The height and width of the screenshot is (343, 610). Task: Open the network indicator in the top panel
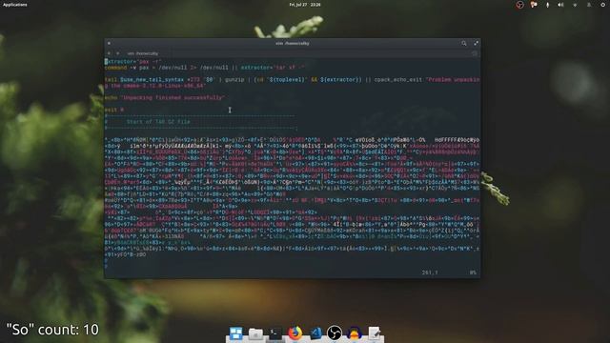click(575, 5)
